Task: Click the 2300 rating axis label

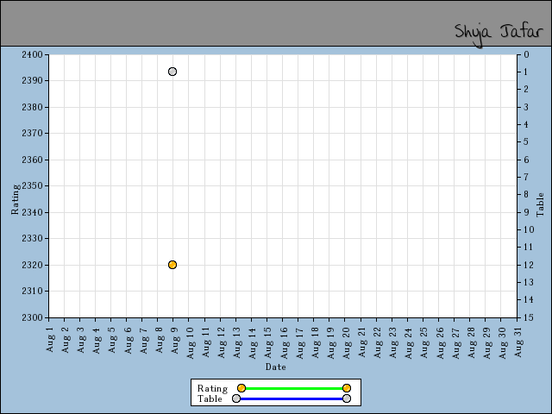Action: point(32,317)
